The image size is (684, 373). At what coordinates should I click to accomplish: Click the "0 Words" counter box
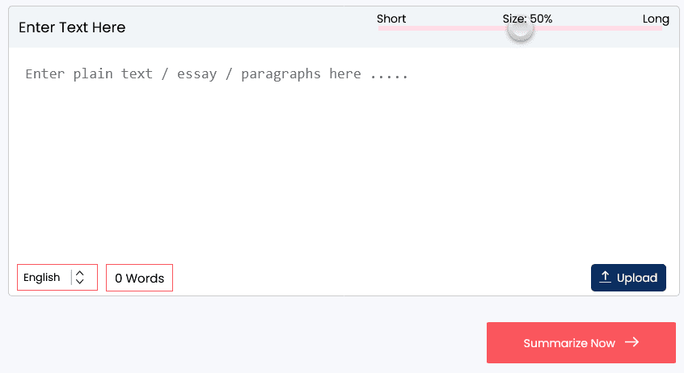(x=139, y=278)
